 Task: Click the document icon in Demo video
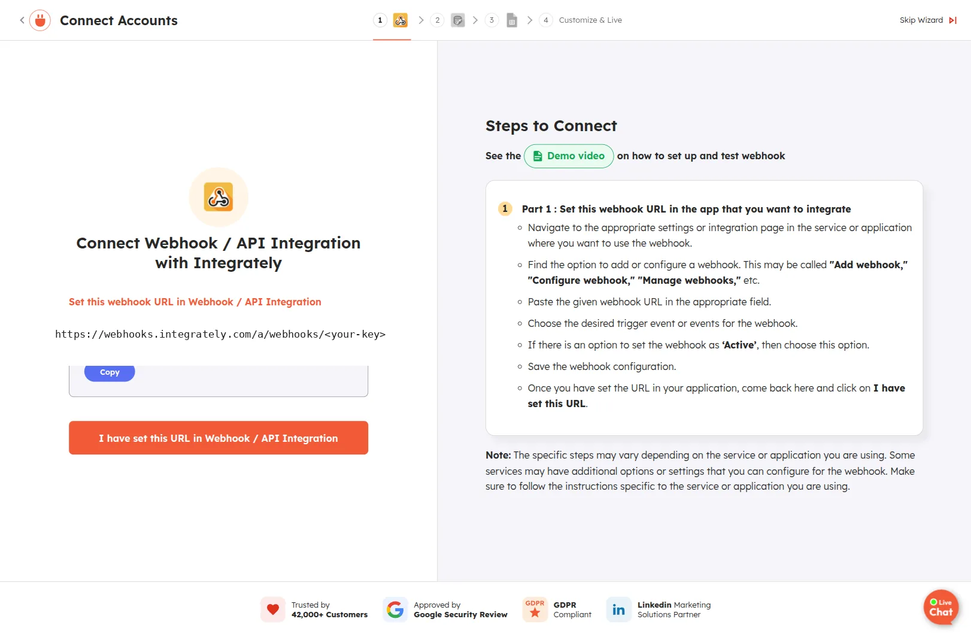[x=538, y=156]
